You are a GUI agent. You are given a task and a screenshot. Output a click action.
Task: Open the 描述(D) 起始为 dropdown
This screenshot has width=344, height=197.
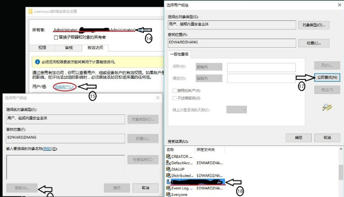pos(209,78)
